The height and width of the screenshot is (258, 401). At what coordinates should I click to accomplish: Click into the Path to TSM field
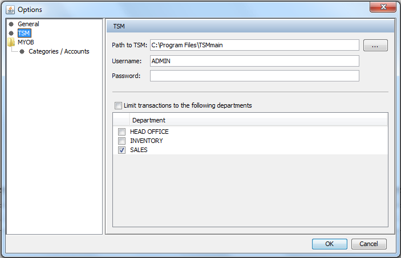click(x=254, y=46)
